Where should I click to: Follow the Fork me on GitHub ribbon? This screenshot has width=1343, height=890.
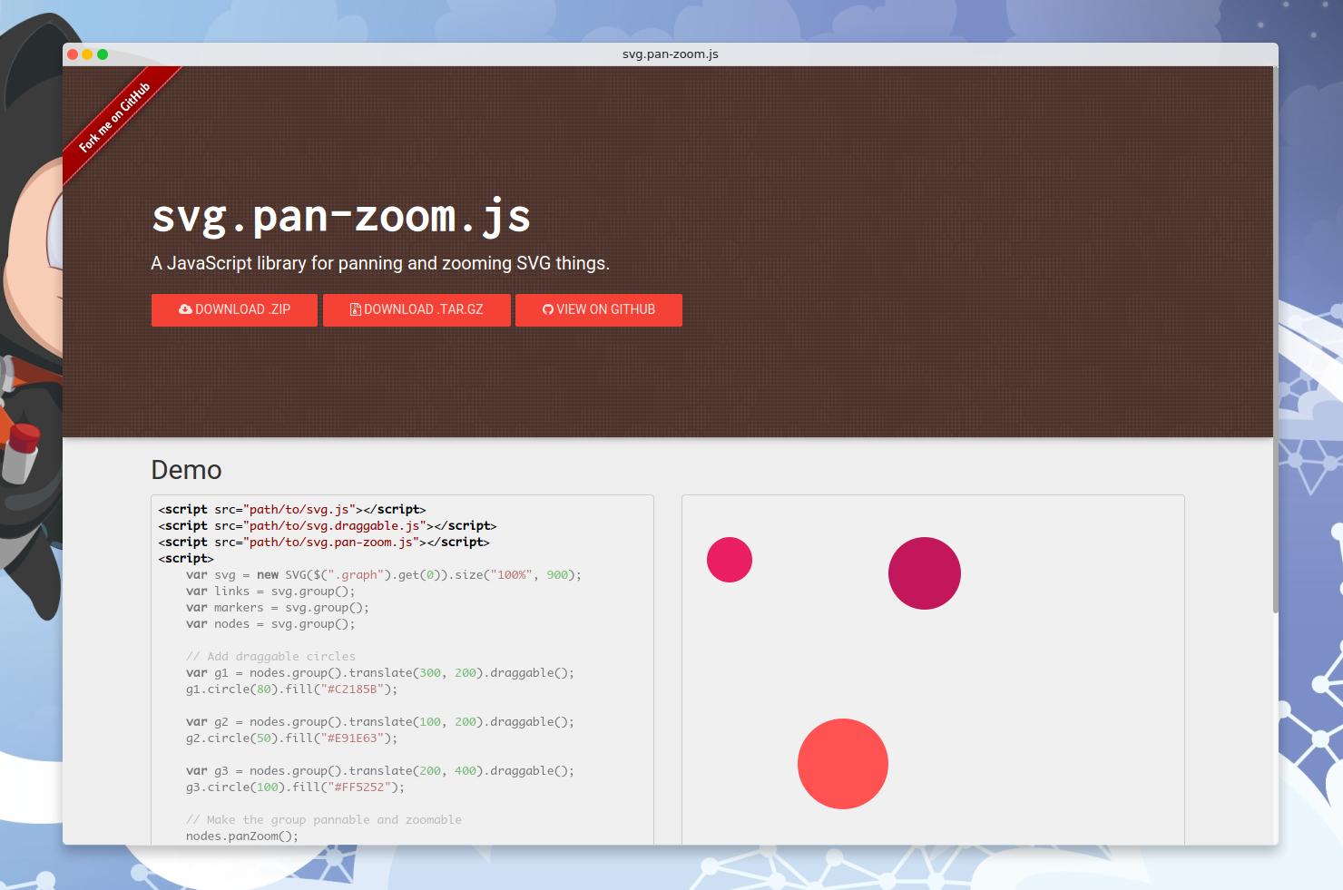pyautogui.click(x=115, y=119)
